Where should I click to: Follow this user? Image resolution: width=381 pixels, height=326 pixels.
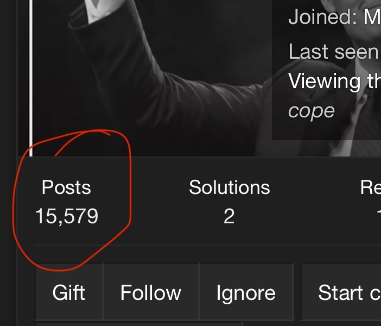tap(150, 293)
